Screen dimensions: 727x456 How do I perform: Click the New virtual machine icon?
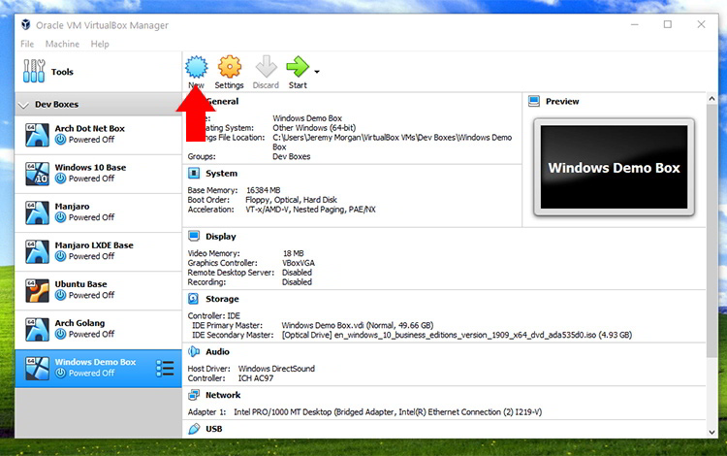tap(197, 67)
